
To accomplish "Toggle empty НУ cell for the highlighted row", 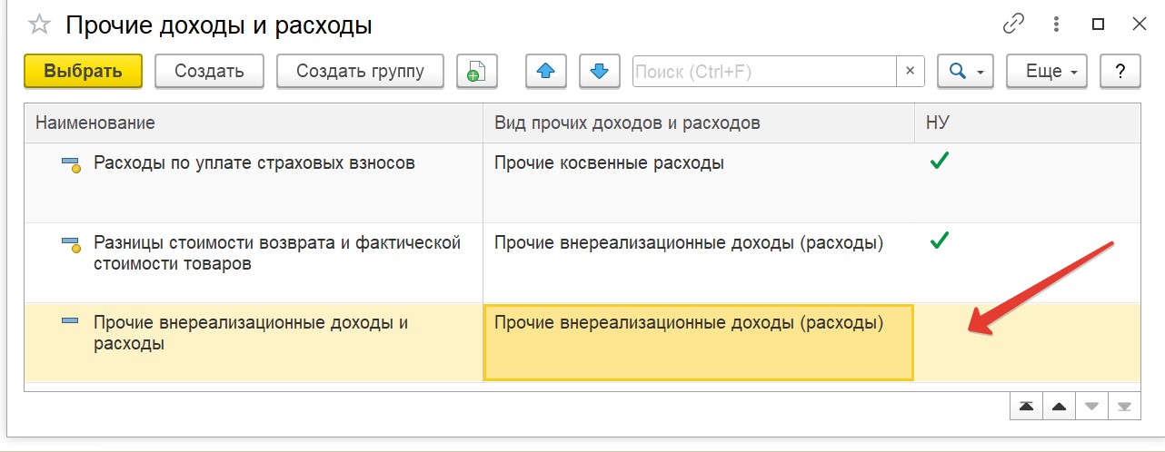I will click(x=1027, y=342).
